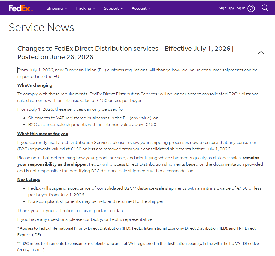The image size is (275, 256).
Task: Click the footnote citing EU VAT Directive (2006/112/EC)
Action: [138, 247]
